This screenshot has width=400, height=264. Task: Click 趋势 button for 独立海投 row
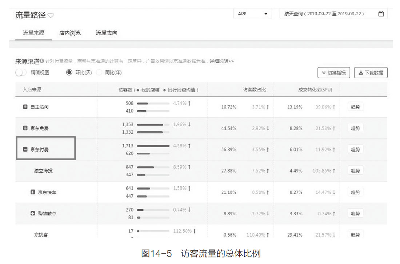tap(355, 170)
